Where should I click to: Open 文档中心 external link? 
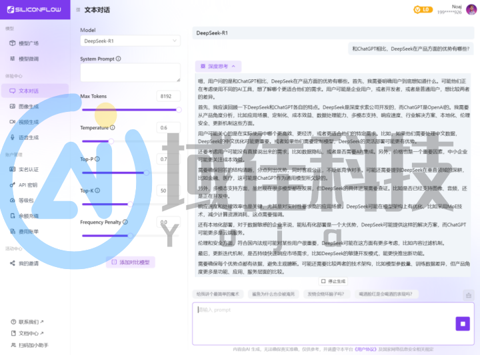pos(27,333)
